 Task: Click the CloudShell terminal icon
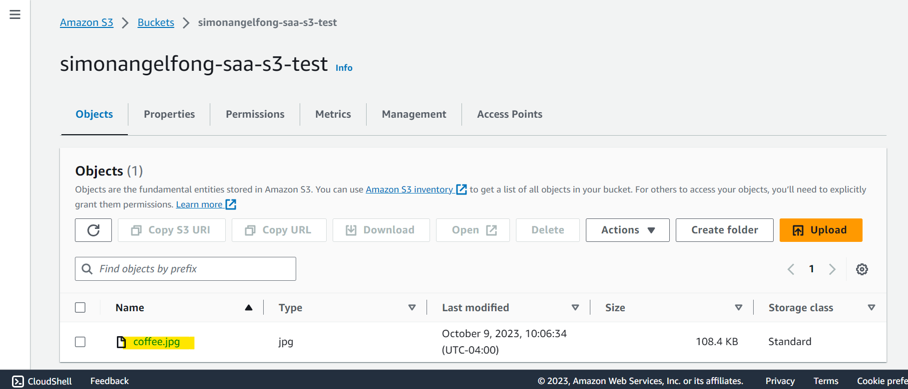[18, 381]
